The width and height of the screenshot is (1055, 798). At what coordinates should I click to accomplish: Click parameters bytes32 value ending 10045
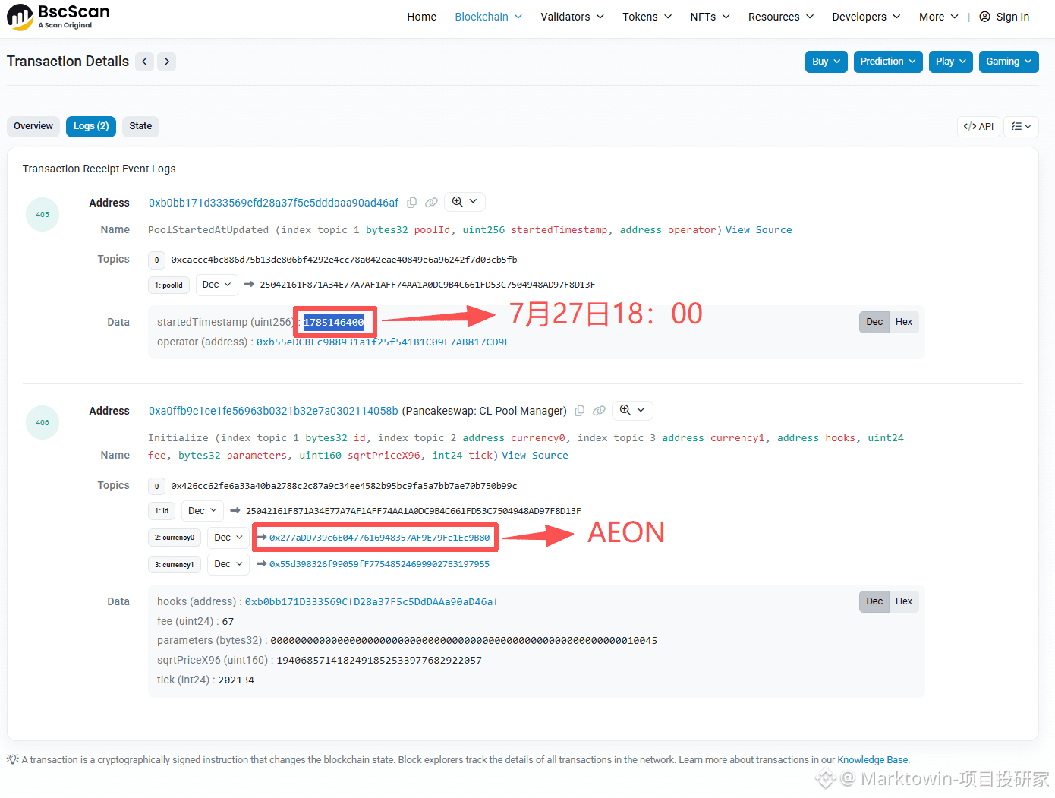pyautogui.click(x=464, y=641)
